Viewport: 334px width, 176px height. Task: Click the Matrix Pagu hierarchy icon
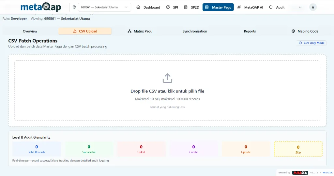point(129,31)
